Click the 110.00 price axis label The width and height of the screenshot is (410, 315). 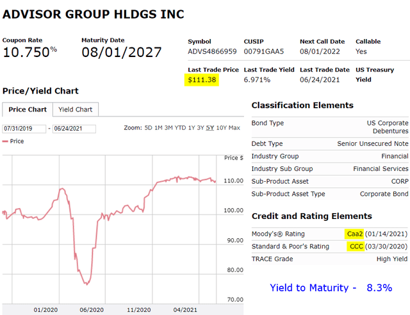pos(233,181)
